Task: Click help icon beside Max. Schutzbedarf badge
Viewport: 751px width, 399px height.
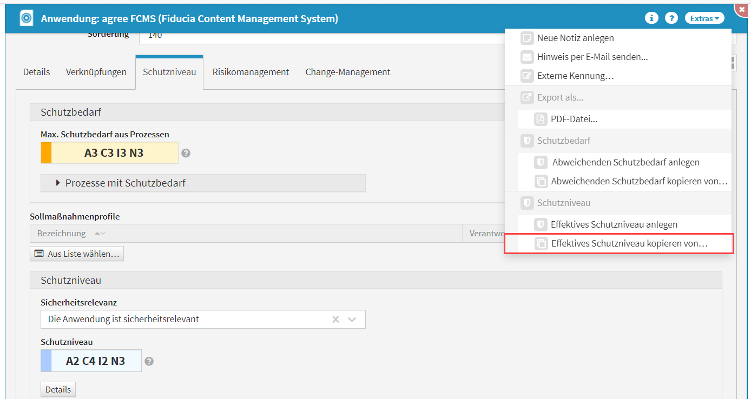Action: [186, 153]
